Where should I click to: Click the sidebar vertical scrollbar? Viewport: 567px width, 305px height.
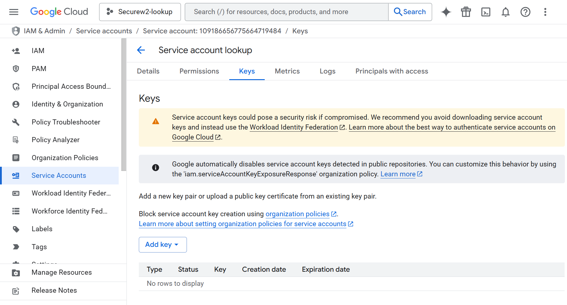[x=124, y=105]
